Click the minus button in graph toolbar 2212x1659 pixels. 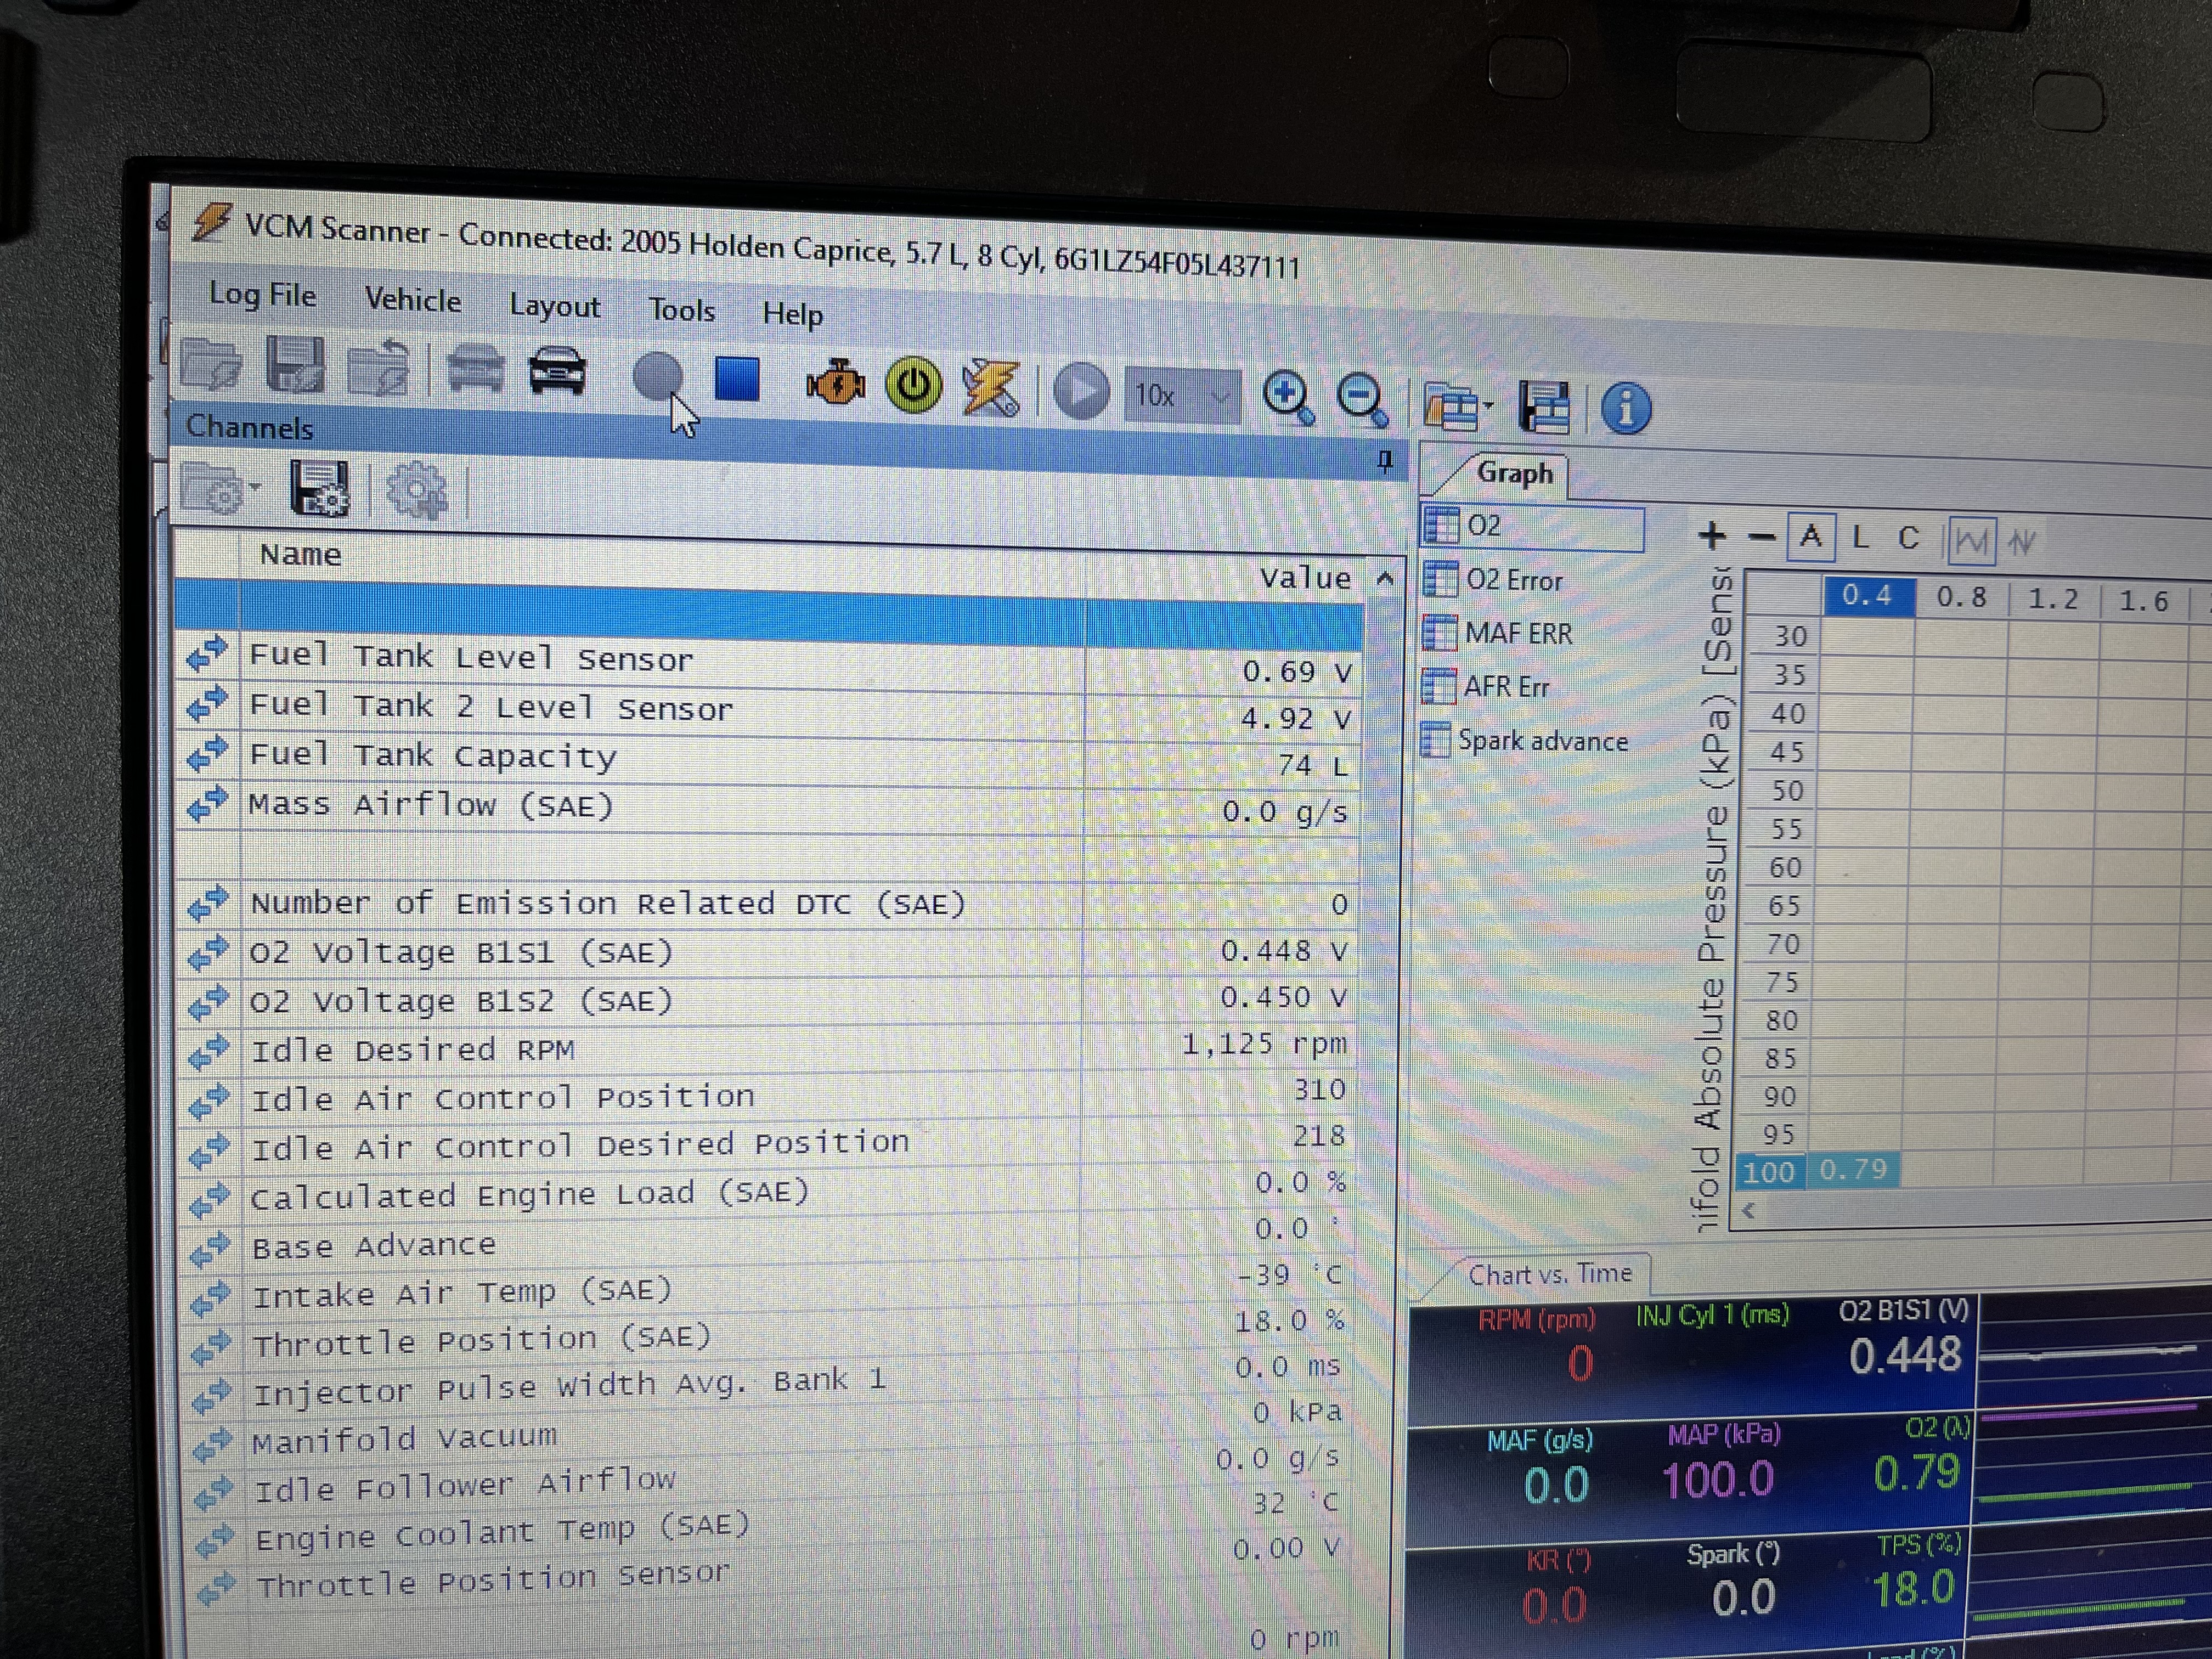click(1761, 537)
